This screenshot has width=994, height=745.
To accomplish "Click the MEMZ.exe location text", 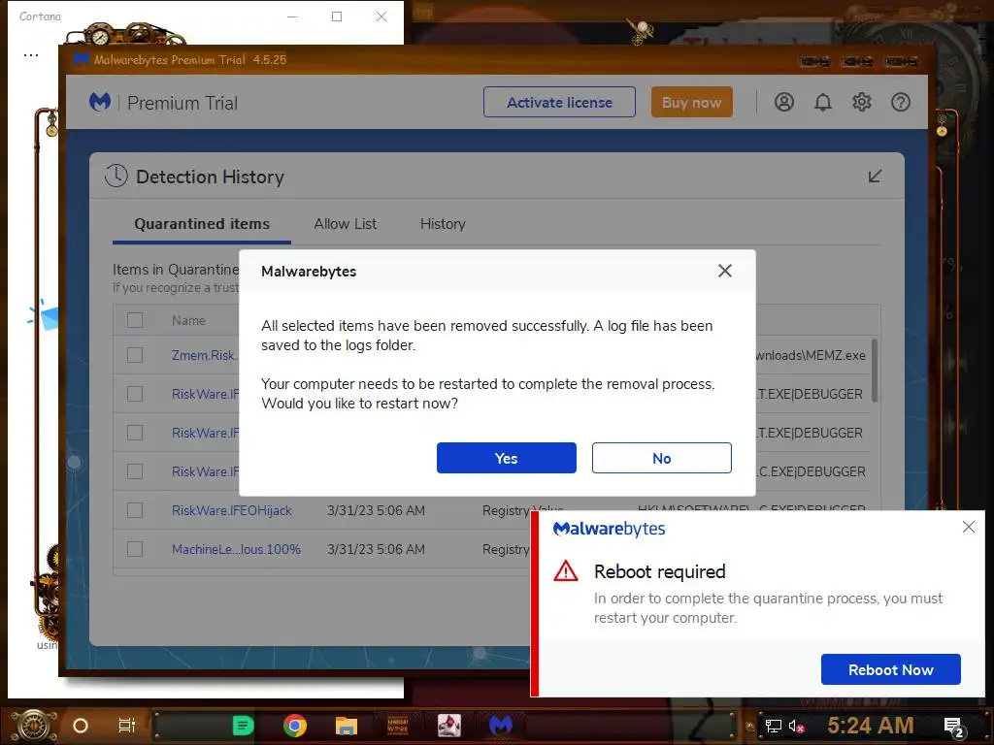I will coord(811,355).
